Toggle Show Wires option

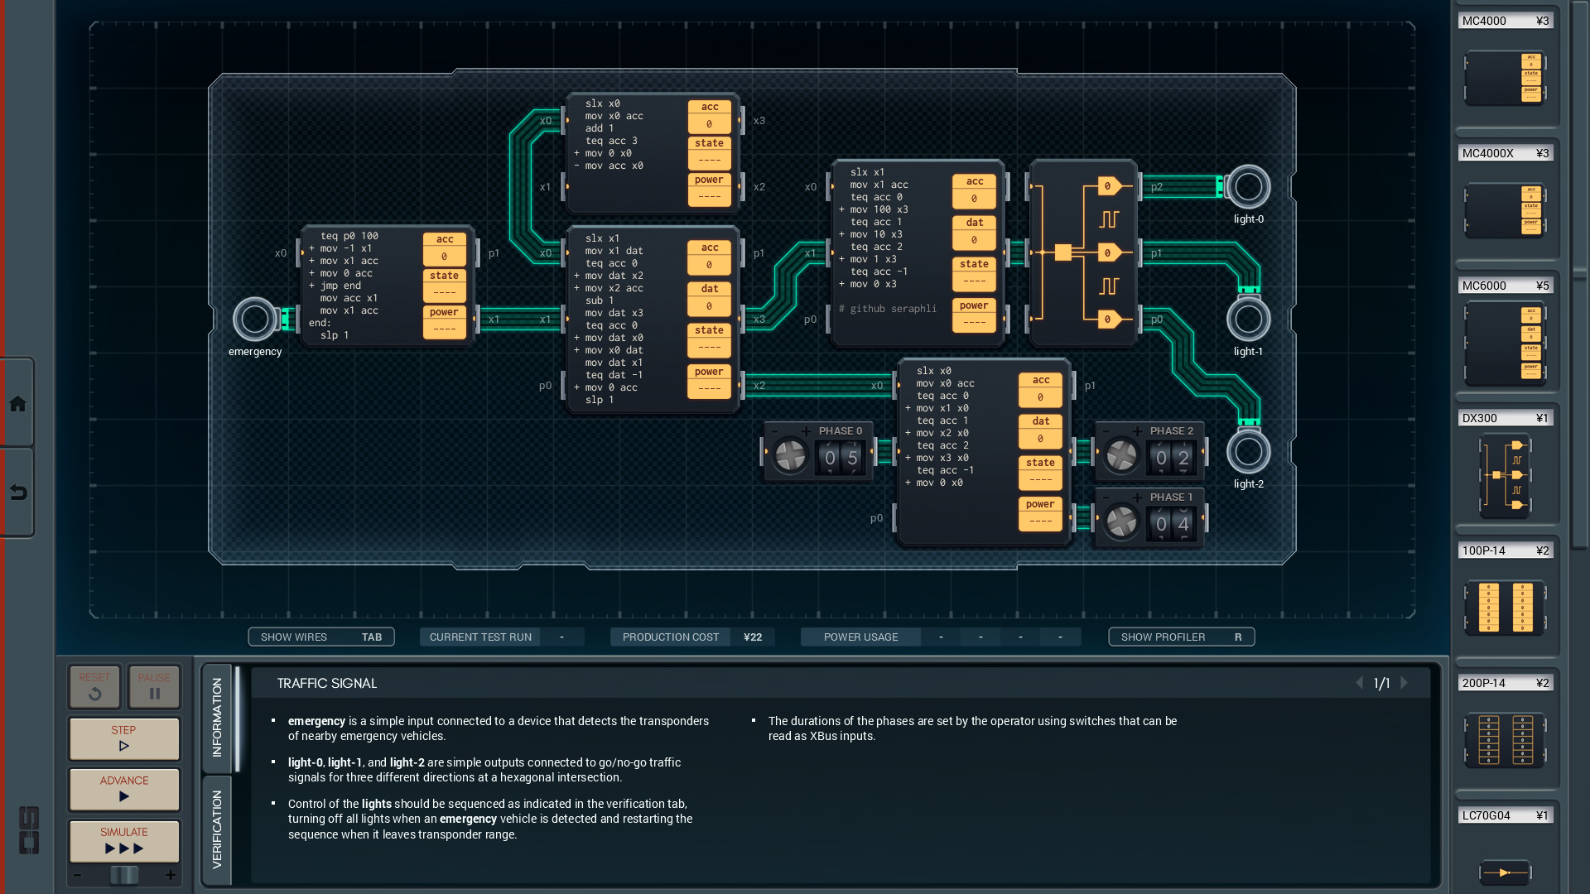[320, 637]
